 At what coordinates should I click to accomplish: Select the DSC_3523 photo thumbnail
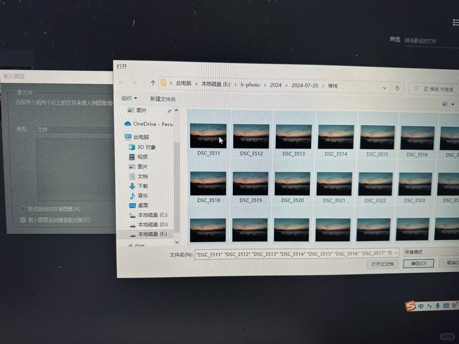[415, 184]
